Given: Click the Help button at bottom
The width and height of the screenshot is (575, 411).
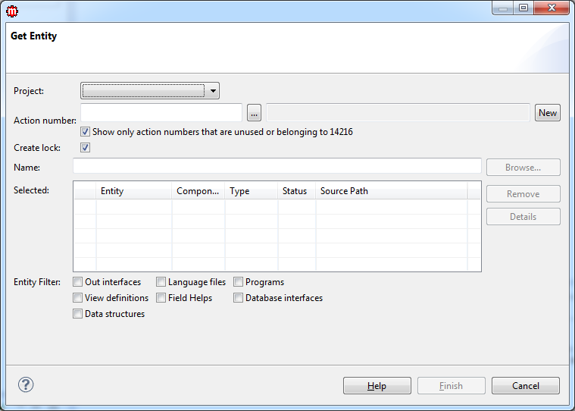Looking at the screenshot, I should [x=377, y=386].
